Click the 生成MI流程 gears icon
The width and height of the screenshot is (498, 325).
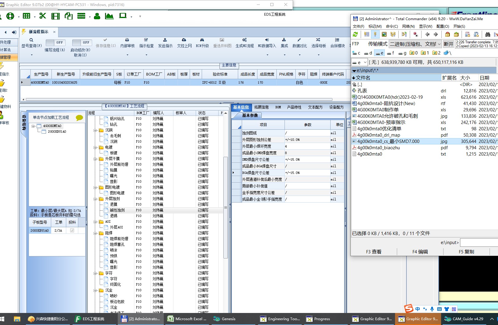[244, 40]
